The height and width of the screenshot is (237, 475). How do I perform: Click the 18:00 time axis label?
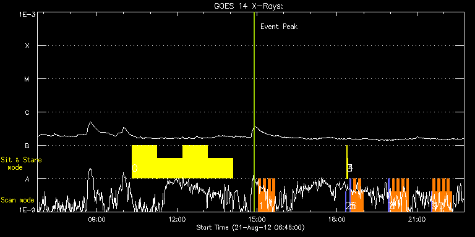(x=337, y=219)
